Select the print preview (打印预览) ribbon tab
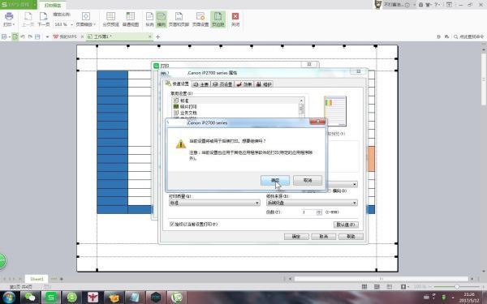Screen dimensions: 487x304 pyautogui.click(x=53, y=6)
